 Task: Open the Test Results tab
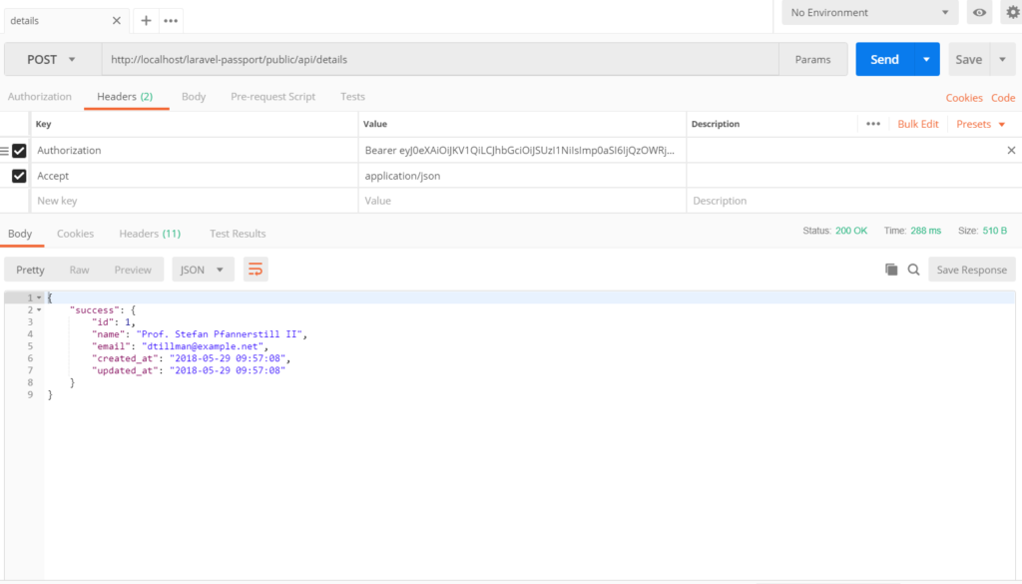coord(237,233)
